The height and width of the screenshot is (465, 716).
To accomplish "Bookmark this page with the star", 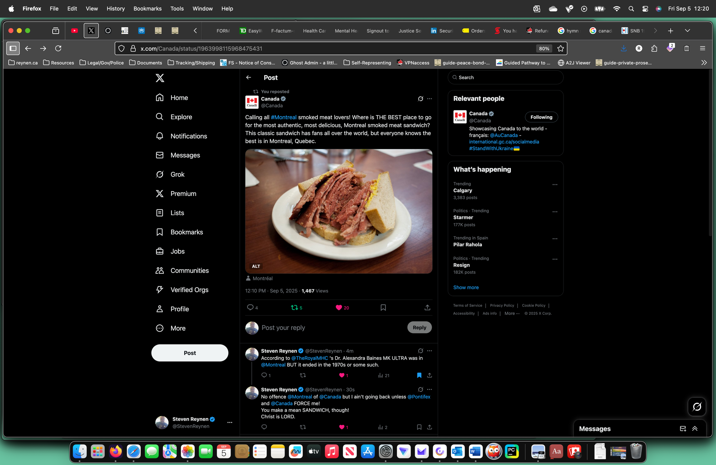I will coord(561,49).
